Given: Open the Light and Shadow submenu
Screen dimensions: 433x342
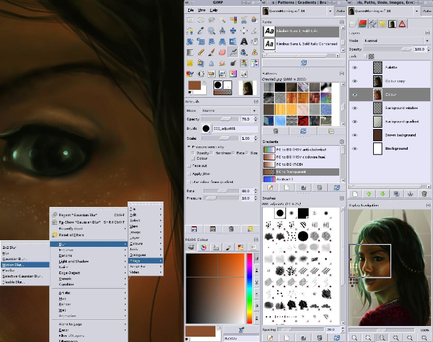Looking at the screenshot, I should pos(89,261).
